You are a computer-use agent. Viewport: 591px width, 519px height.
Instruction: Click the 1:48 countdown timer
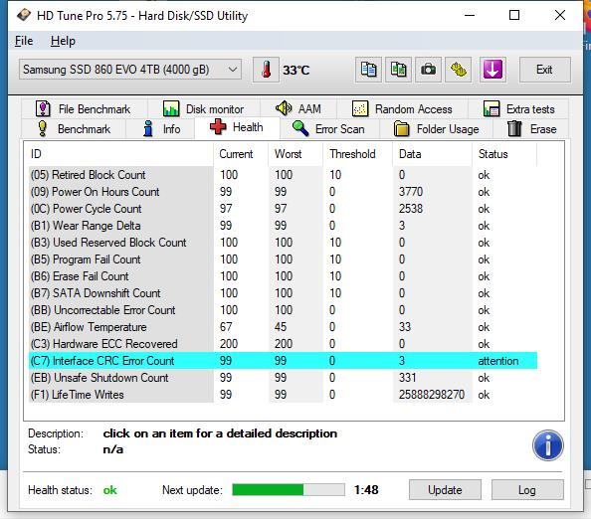click(x=366, y=489)
